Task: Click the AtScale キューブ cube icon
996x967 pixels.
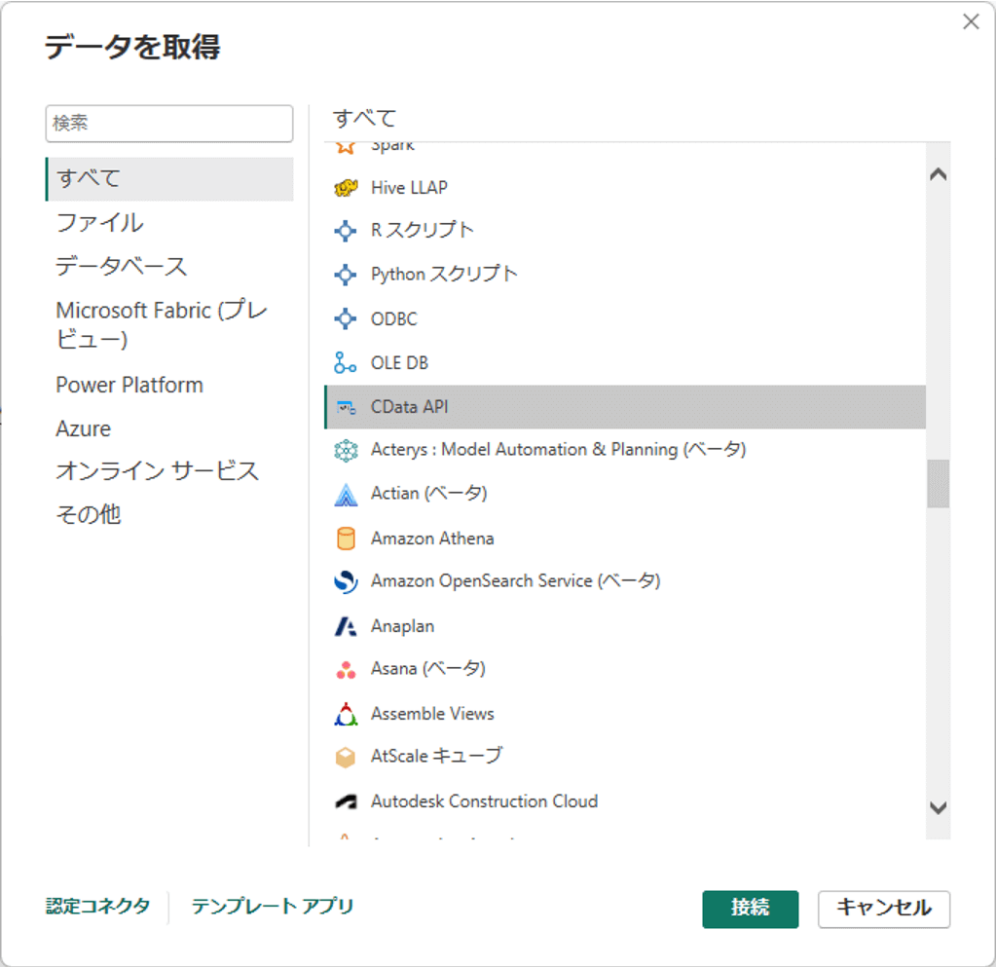Action: tap(346, 757)
